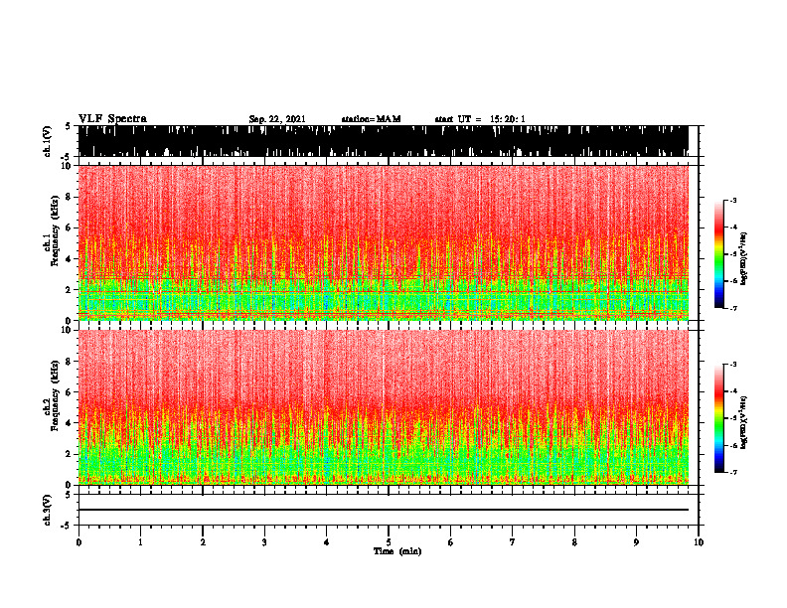Image resolution: width=787 pixels, height=608 pixels.
Task: Click the "-3" label on ch.1 color scale
Action: pos(733,200)
